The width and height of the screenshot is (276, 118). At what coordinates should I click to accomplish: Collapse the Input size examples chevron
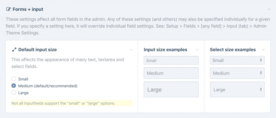coord(197,50)
